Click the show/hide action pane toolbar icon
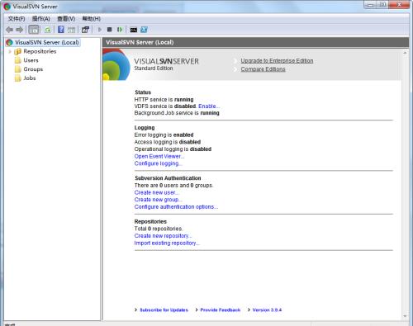The height and width of the screenshot is (326, 413). tap(71, 30)
